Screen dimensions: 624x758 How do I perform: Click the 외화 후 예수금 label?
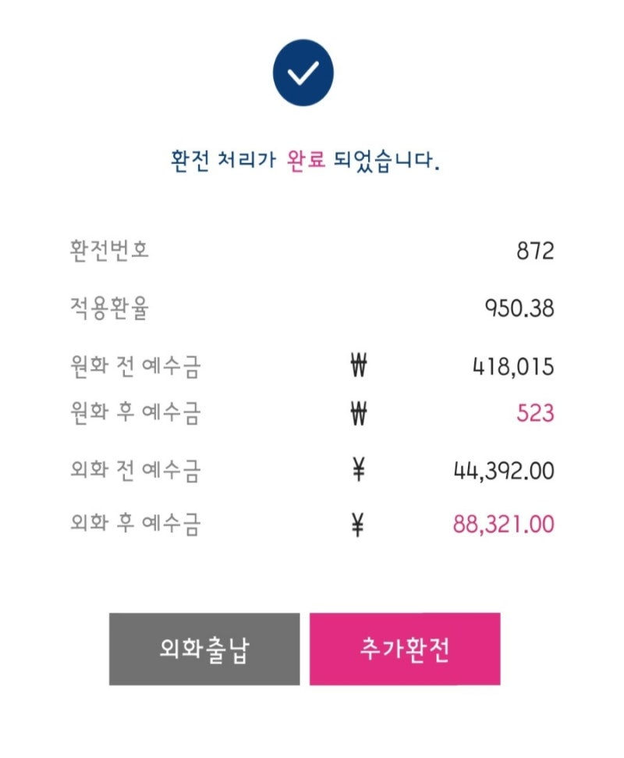[x=135, y=524]
